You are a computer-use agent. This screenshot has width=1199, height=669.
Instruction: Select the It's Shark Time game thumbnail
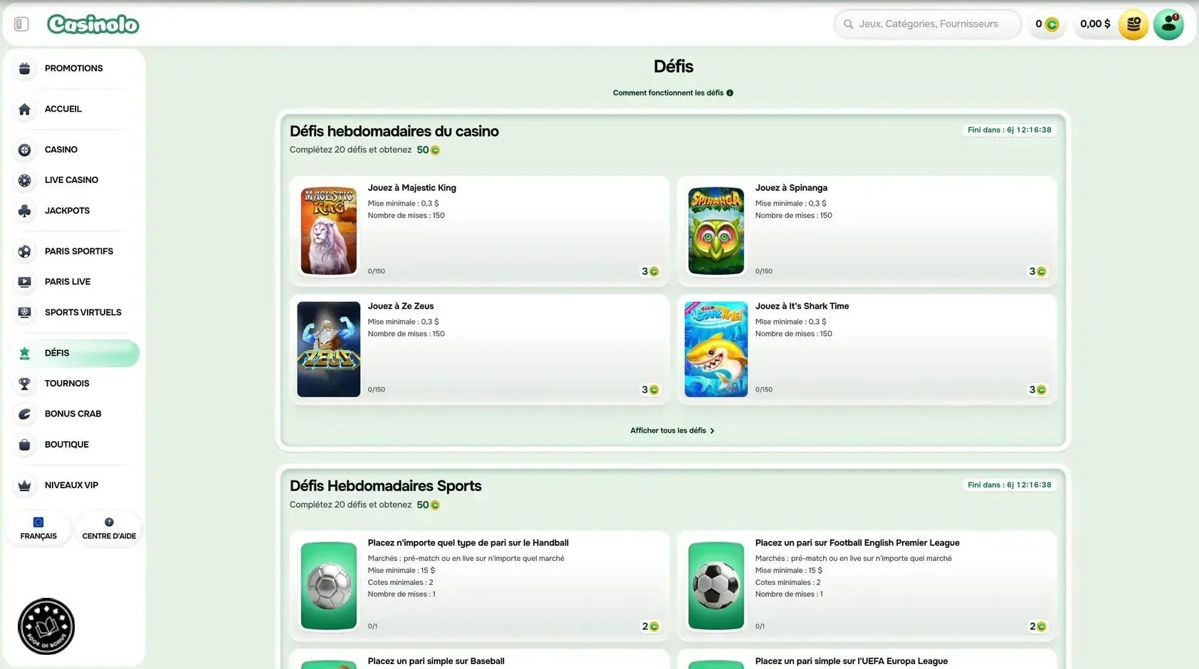click(716, 349)
